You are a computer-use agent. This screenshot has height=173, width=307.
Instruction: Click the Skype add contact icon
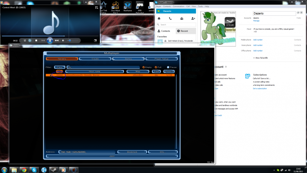(x=193, y=18)
